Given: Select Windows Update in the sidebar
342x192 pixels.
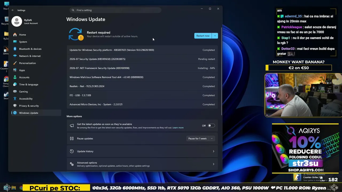Looking at the screenshot, I should (36, 113).
